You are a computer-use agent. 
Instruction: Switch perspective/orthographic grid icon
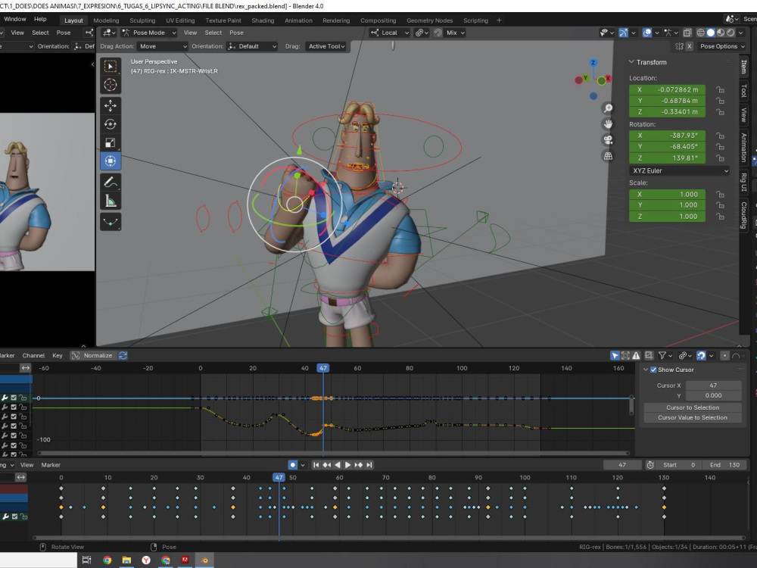pyautogui.click(x=609, y=156)
